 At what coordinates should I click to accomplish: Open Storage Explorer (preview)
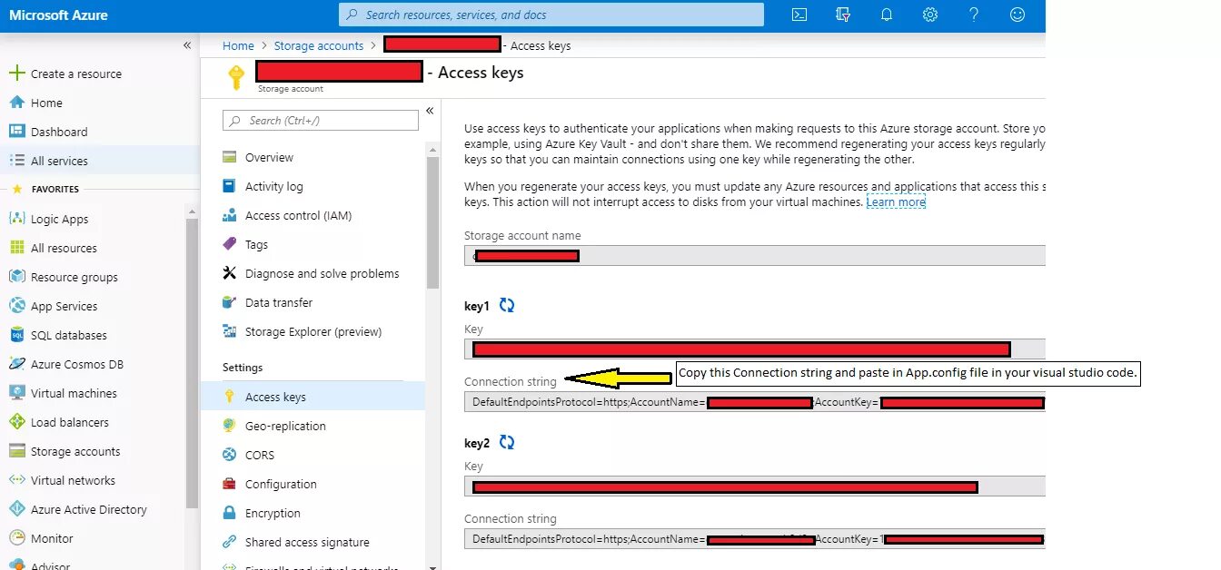(x=313, y=331)
